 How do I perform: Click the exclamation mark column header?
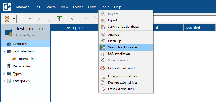pyautogui.click(x=60, y=28)
